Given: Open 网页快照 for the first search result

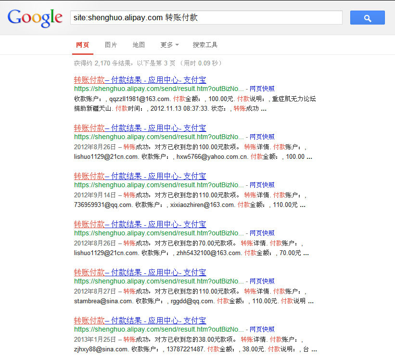Looking at the screenshot, I should 262,89.
